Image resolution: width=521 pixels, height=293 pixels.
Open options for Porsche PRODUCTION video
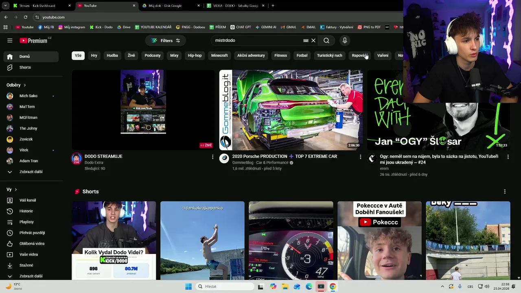coord(360,157)
